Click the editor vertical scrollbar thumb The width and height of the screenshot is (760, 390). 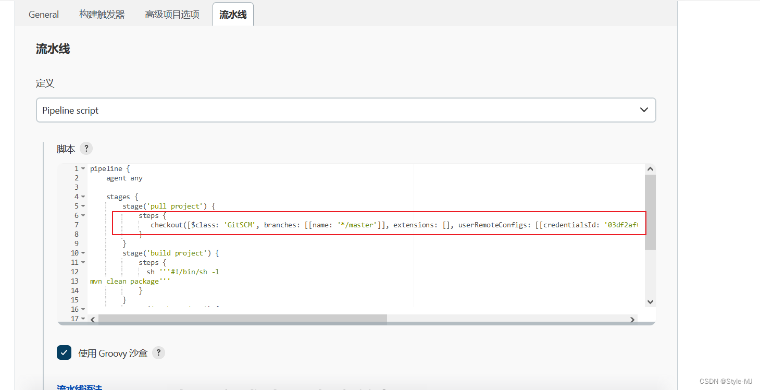[x=650, y=212]
